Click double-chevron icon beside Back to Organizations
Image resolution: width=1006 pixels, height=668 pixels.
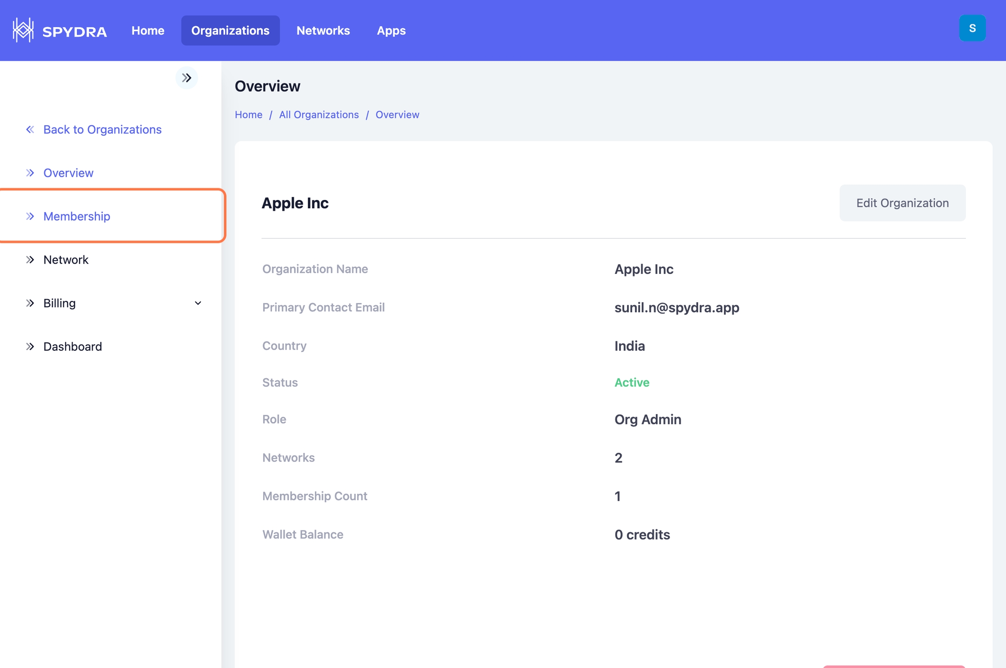point(30,130)
